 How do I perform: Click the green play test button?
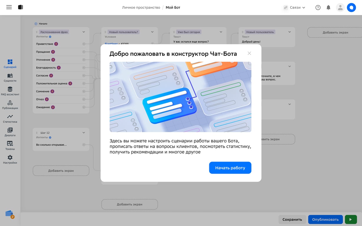click(x=351, y=219)
